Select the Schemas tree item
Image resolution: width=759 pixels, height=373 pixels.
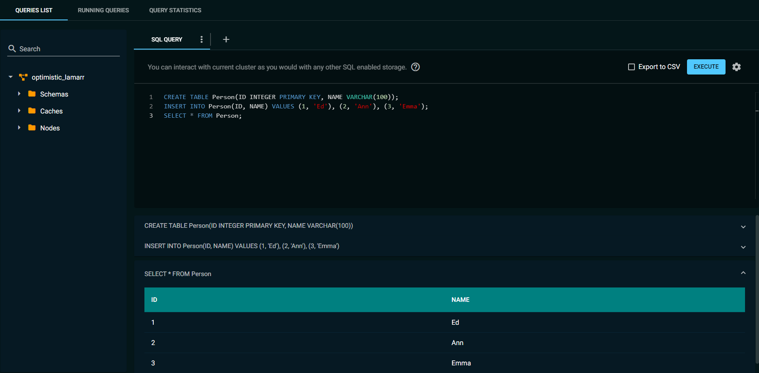[54, 94]
